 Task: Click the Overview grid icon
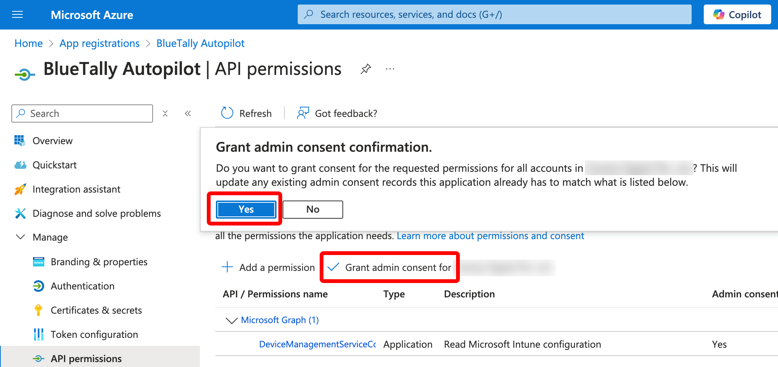tap(20, 140)
